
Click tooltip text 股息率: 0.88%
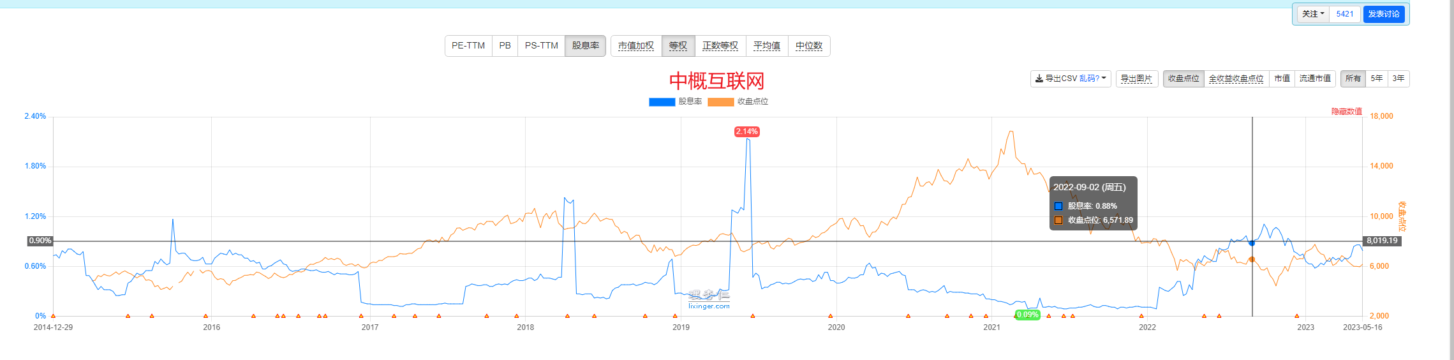tap(1092, 206)
